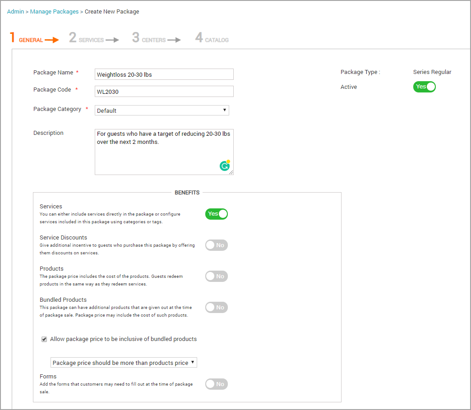Click into the Package Code field
The width and height of the screenshot is (471, 410).
click(x=164, y=91)
